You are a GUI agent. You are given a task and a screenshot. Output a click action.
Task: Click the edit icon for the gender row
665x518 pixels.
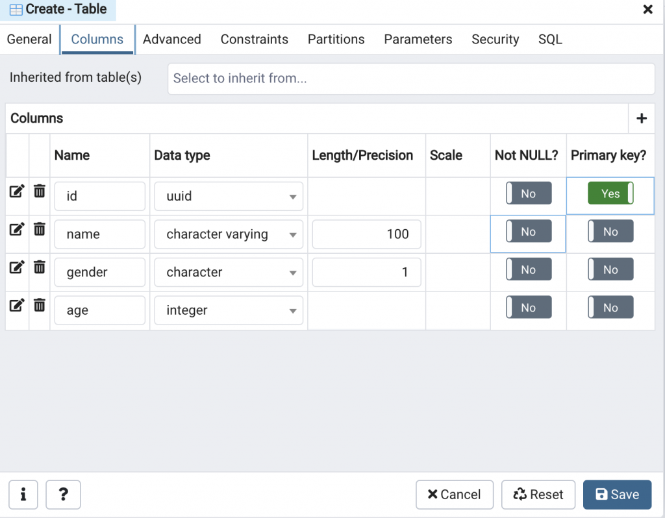click(x=17, y=267)
